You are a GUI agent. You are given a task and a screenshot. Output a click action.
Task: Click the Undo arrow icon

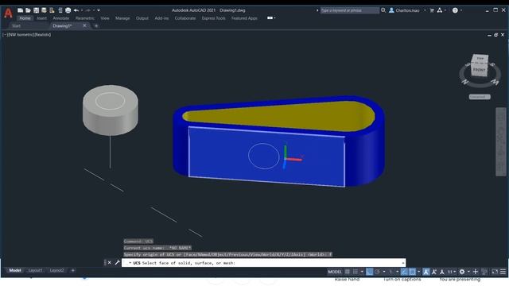coord(76,10)
